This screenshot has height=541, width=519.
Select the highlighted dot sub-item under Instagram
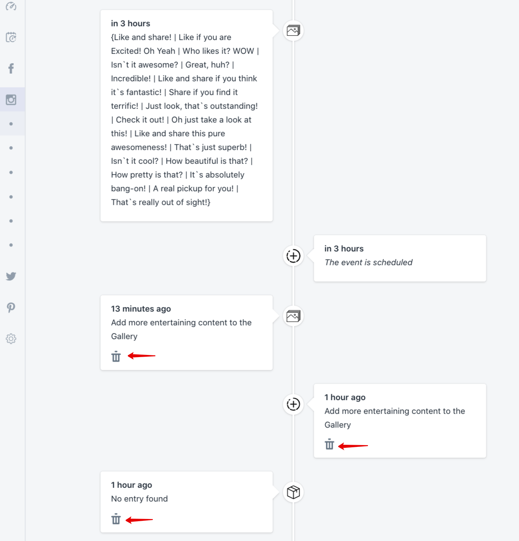11,124
